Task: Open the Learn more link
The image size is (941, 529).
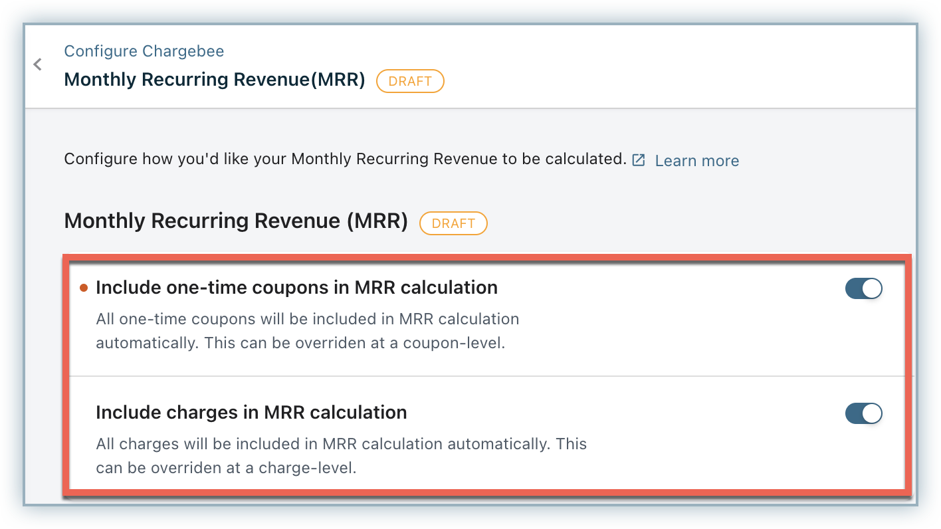Action: (x=696, y=161)
